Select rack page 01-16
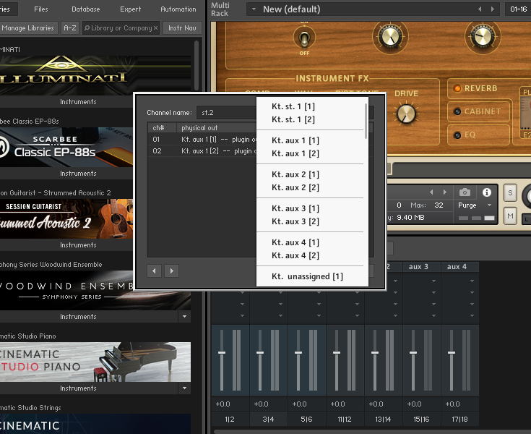This screenshot has height=434, width=531. point(518,9)
